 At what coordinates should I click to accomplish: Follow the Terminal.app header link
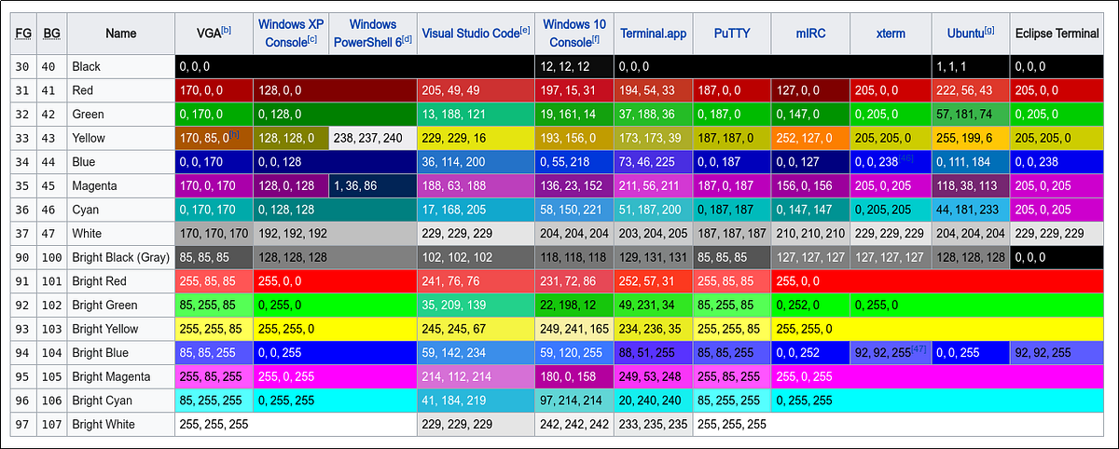tap(653, 34)
